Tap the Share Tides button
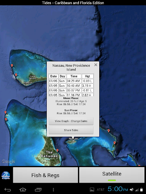Image resolution: width=146 pixels, height=194 pixels. click(71, 130)
